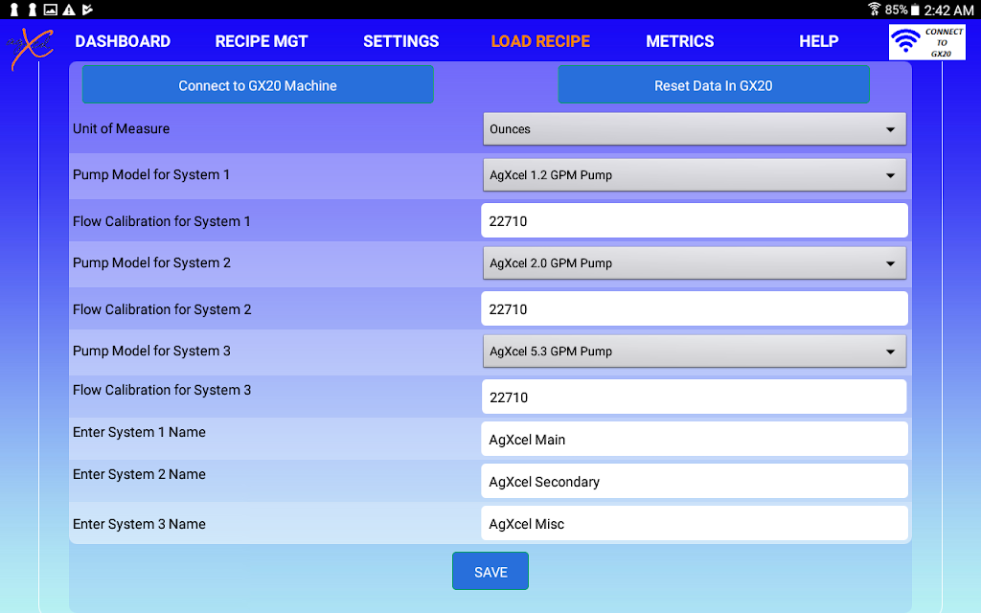Click Connect to GX20 Machine button
981x613 pixels.
[x=258, y=85]
